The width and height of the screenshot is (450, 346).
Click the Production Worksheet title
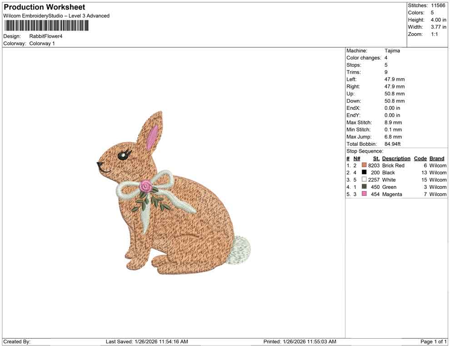[x=44, y=7]
